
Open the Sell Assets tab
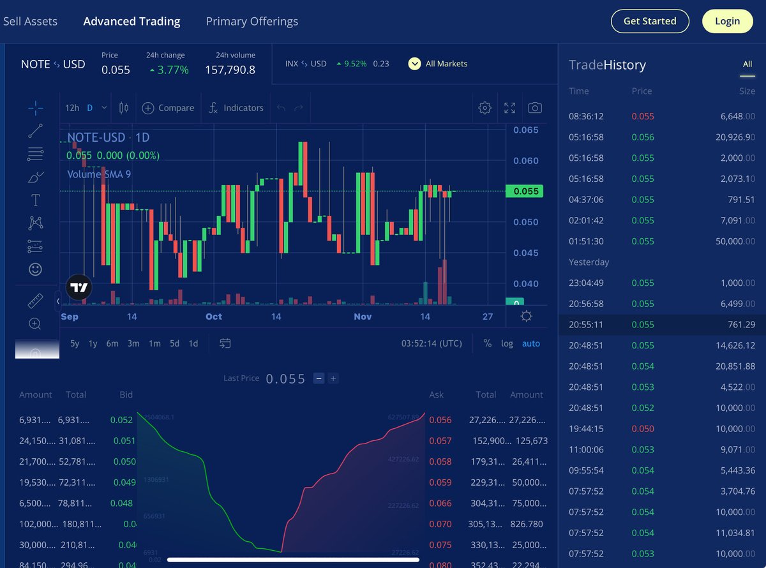(30, 21)
